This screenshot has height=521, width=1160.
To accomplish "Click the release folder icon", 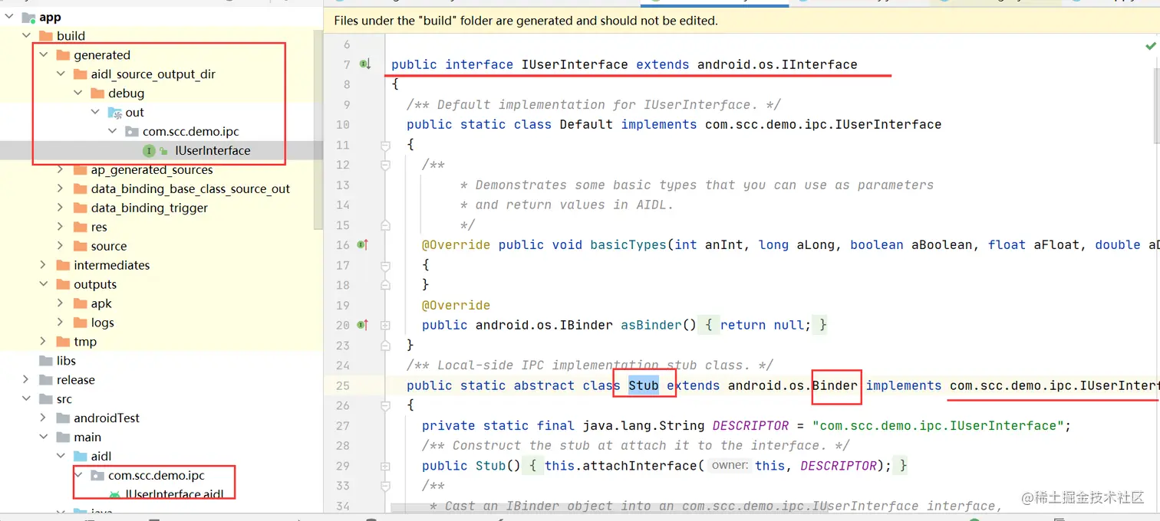I will [x=46, y=380].
